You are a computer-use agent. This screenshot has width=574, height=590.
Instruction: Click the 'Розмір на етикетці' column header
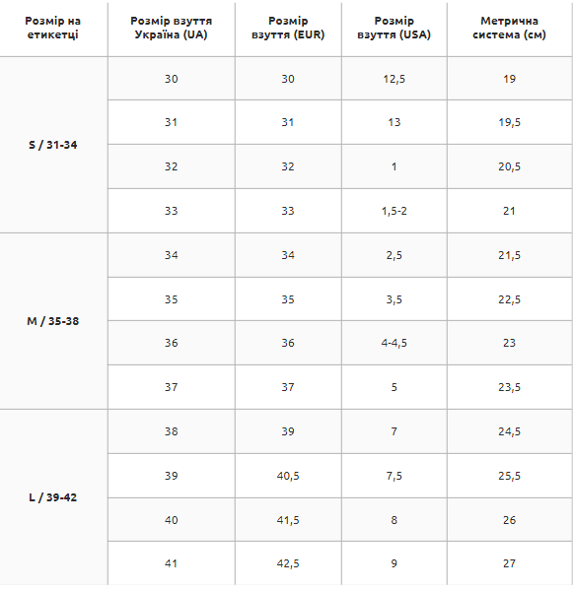[x=53, y=29]
